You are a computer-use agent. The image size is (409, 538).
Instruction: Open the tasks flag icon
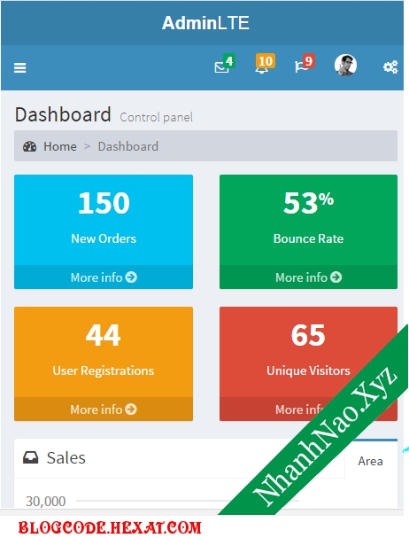pos(301,66)
